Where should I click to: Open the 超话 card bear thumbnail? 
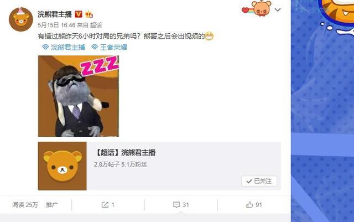coord(63,166)
